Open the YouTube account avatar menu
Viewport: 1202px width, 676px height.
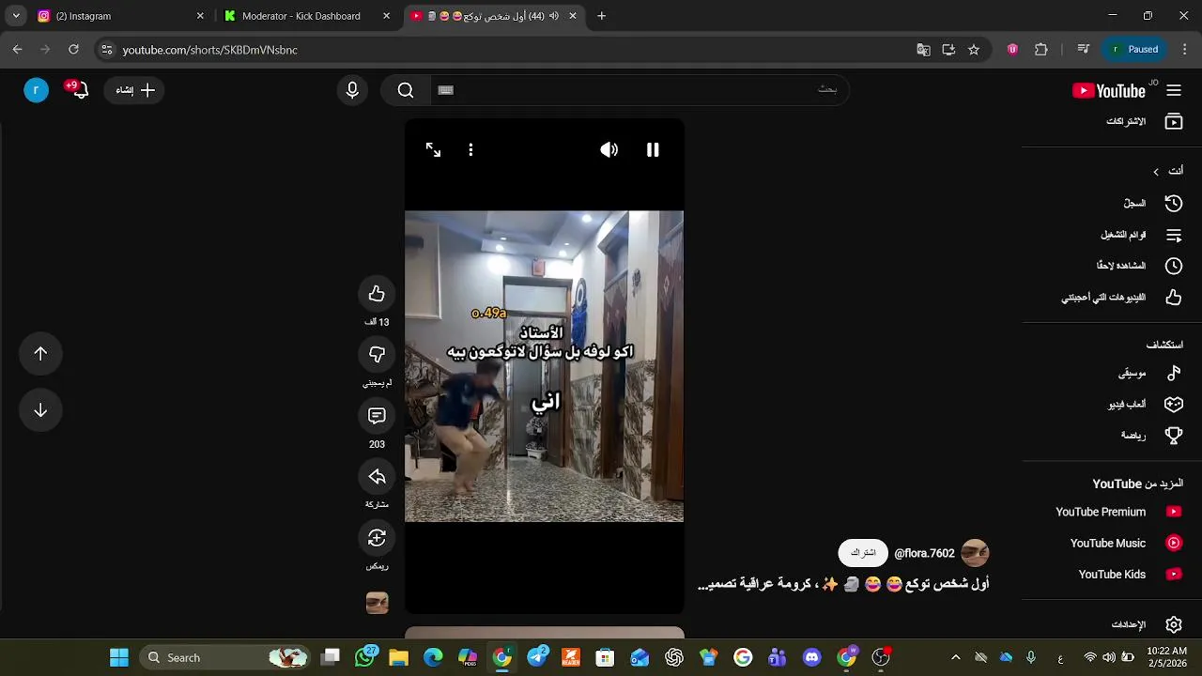tap(36, 90)
